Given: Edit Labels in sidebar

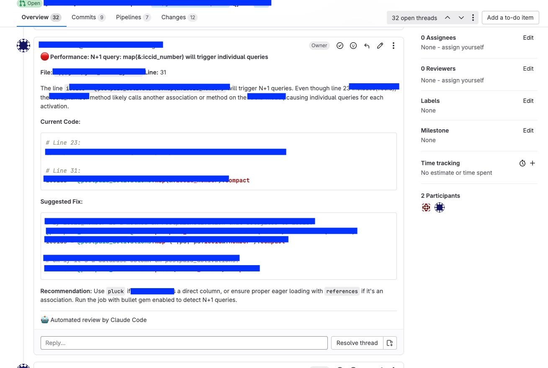Looking at the screenshot, I should (x=528, y=101).
